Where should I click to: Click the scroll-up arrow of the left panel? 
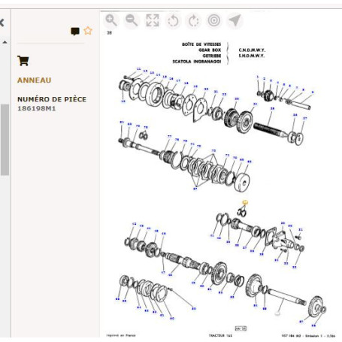click(x=5, y=42)
